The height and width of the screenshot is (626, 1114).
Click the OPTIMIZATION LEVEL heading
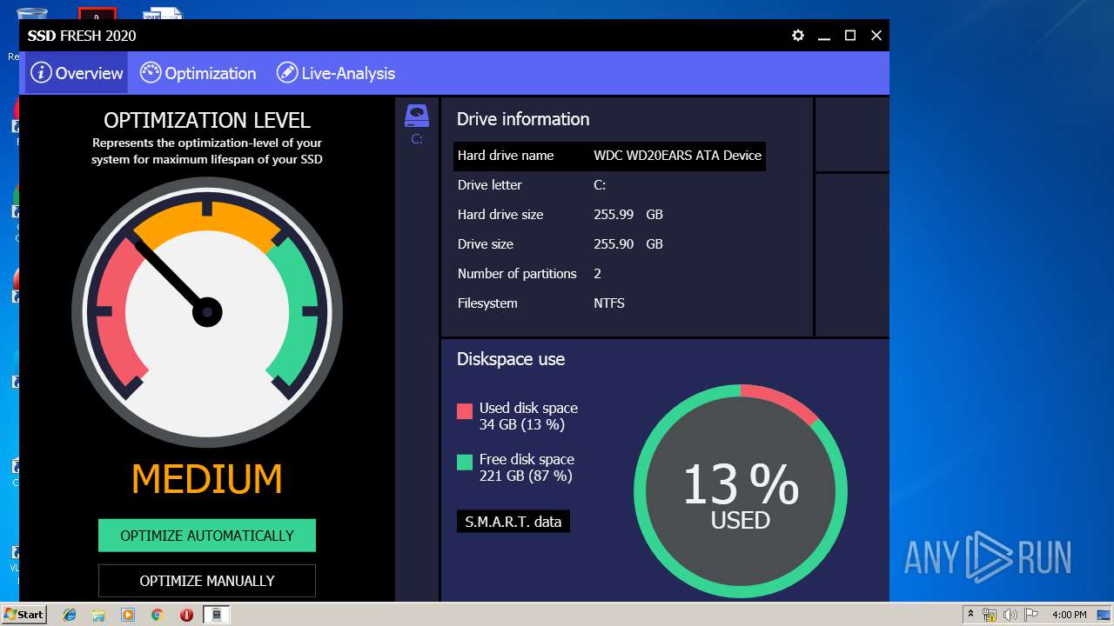coord(207,120)
